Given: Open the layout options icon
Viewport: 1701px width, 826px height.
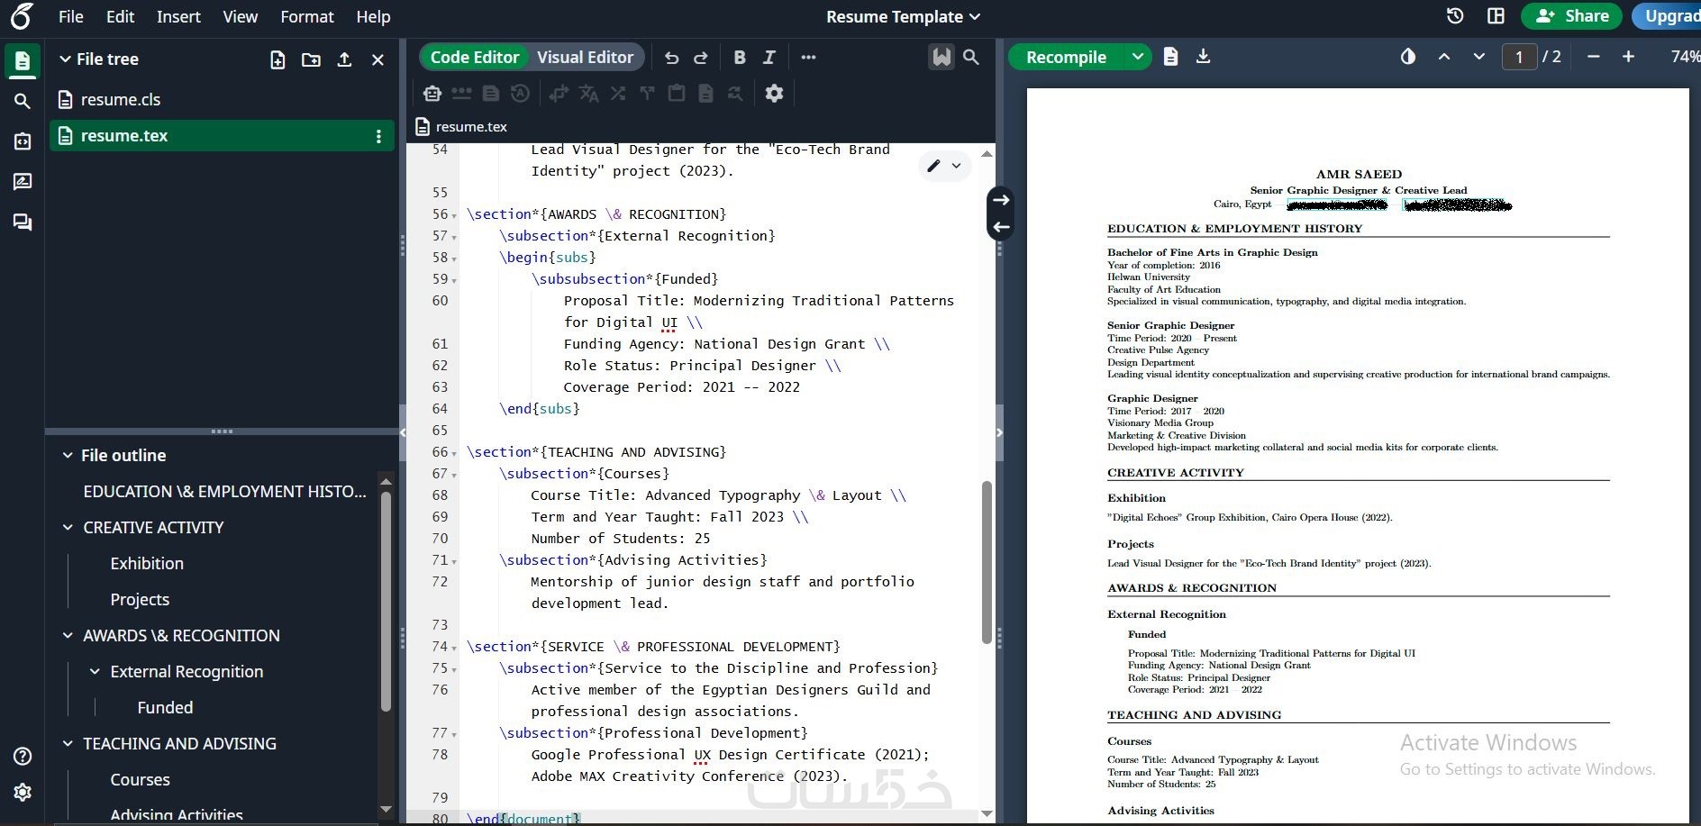Looking at the screenshot, I should (x=1496, y=16).
